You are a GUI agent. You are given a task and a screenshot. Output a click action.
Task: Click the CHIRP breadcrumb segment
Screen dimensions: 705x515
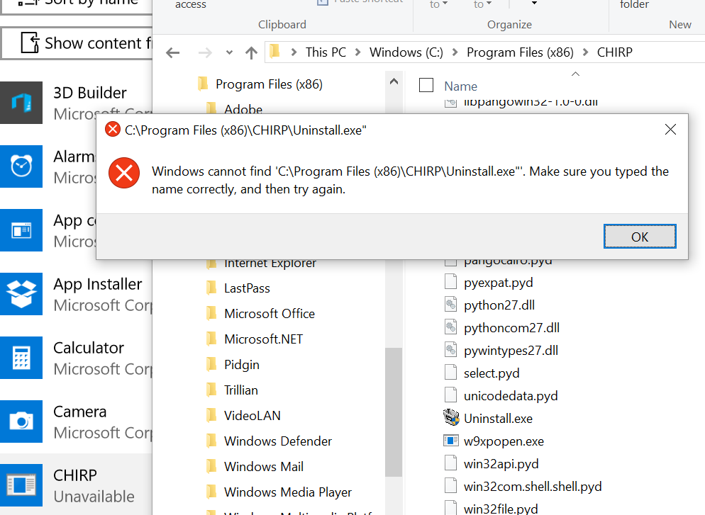click(x=615, y=52)
